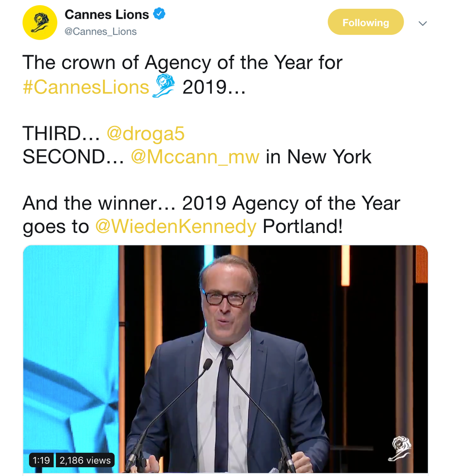The height and width of the screenshot is (476, 454).
Task: Select the @Cannes_Lions handle
Action: coord(101,32)
